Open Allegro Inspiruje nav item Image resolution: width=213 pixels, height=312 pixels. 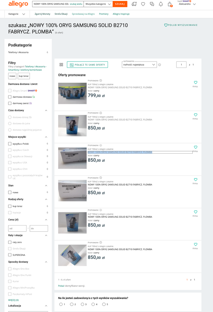pyautogui.click(x=121, y=14)
